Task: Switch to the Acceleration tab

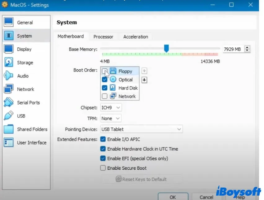Action: tap(135, 37)
